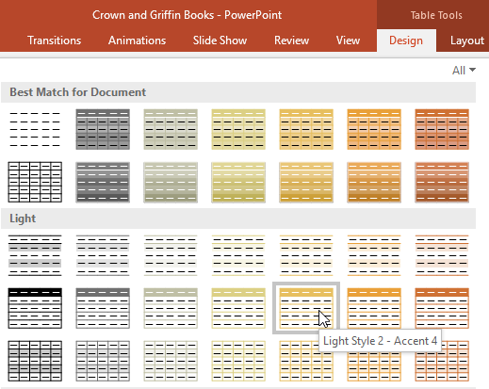Select the plain no-style table thumbnail

point(35,129)
